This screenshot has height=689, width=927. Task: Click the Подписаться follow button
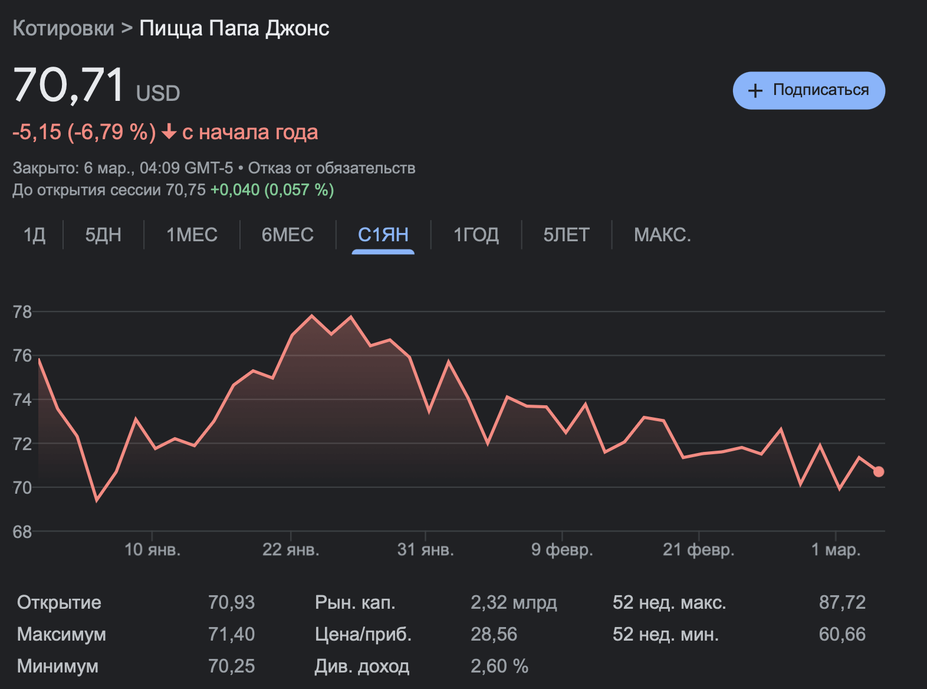tap(808, 90)
